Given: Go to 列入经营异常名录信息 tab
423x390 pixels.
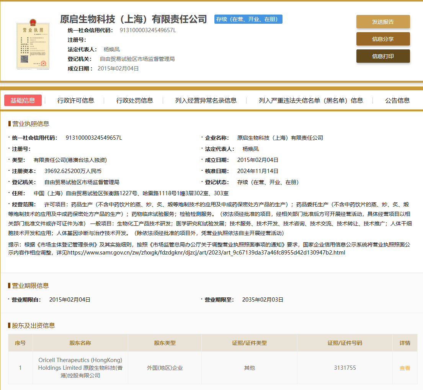Looking at the screenshot, I should click(206, 100).
